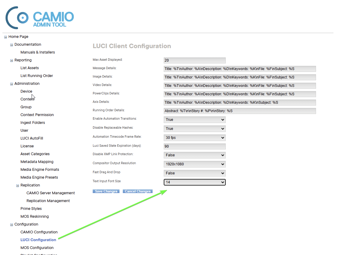Collapse the Documentation section

[x=11, y=44]
